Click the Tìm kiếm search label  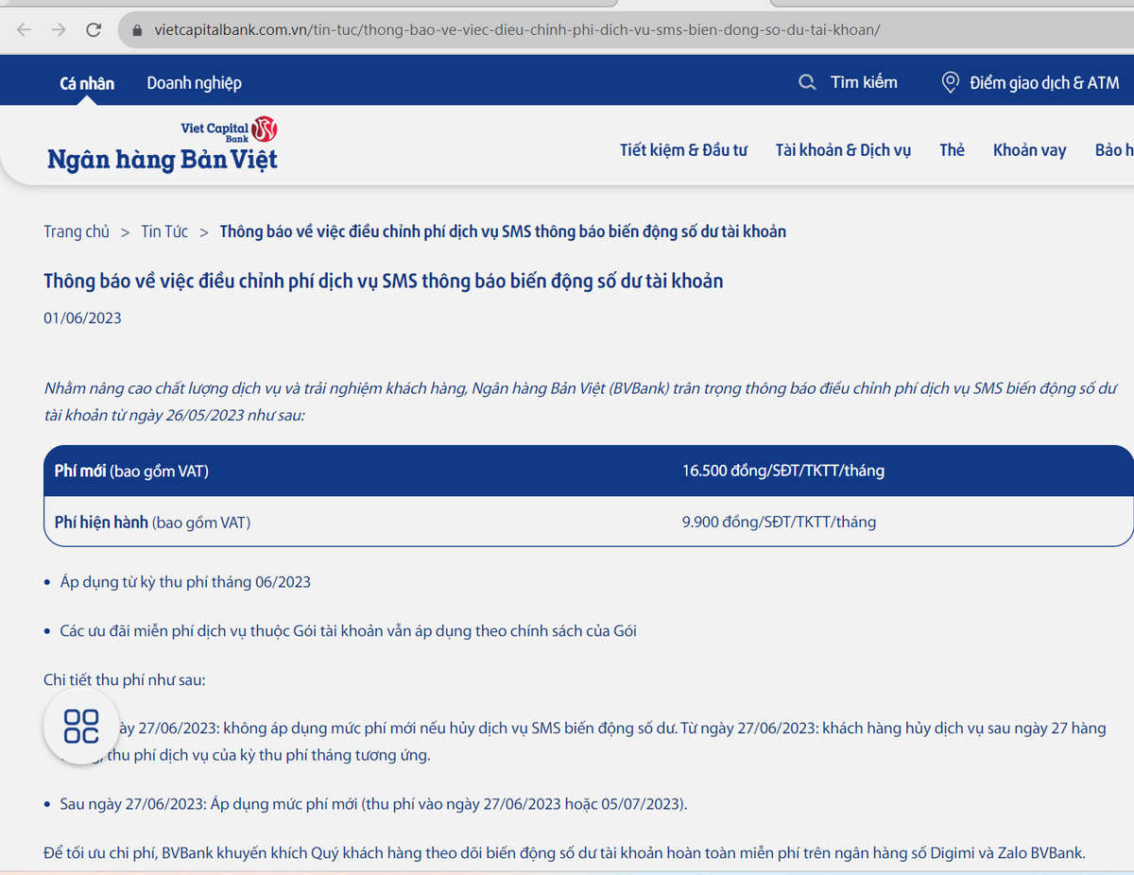(864, 82)
